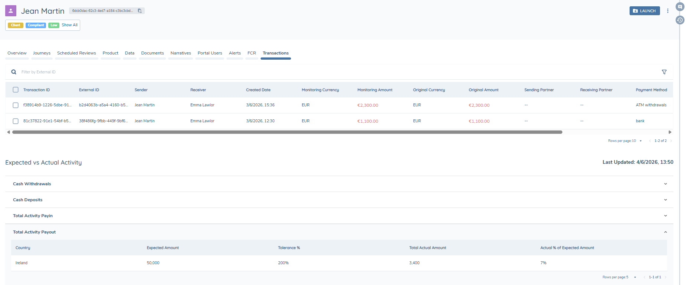Toggle the select-all transactions checkbox

click(x=16, y=90)
